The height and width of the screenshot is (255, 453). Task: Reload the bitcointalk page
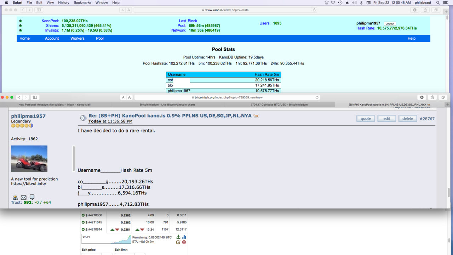(317, 97)
